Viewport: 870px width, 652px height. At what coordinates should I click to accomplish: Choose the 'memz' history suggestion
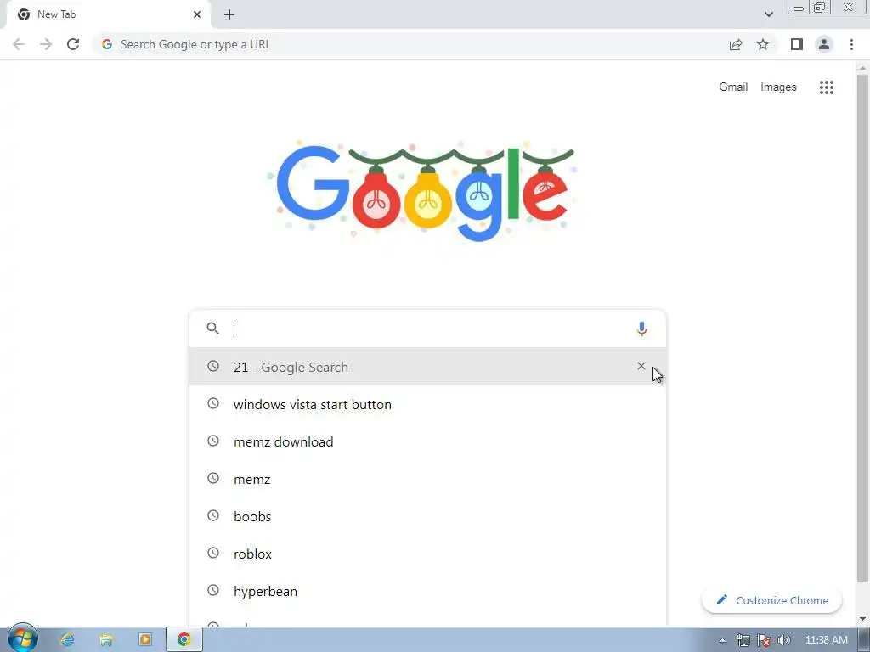(427, 479)
